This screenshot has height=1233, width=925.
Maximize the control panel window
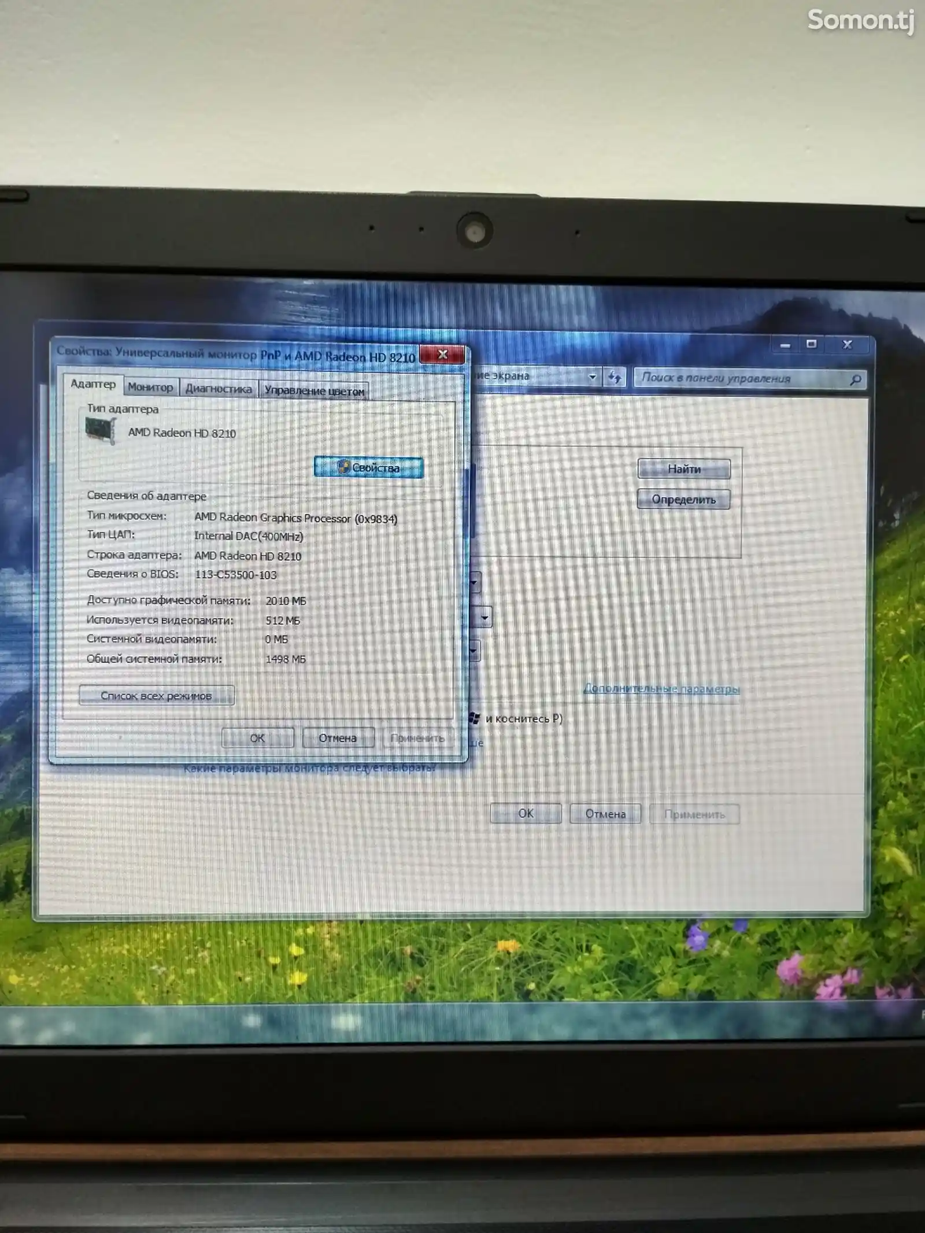tap(812, 344)
